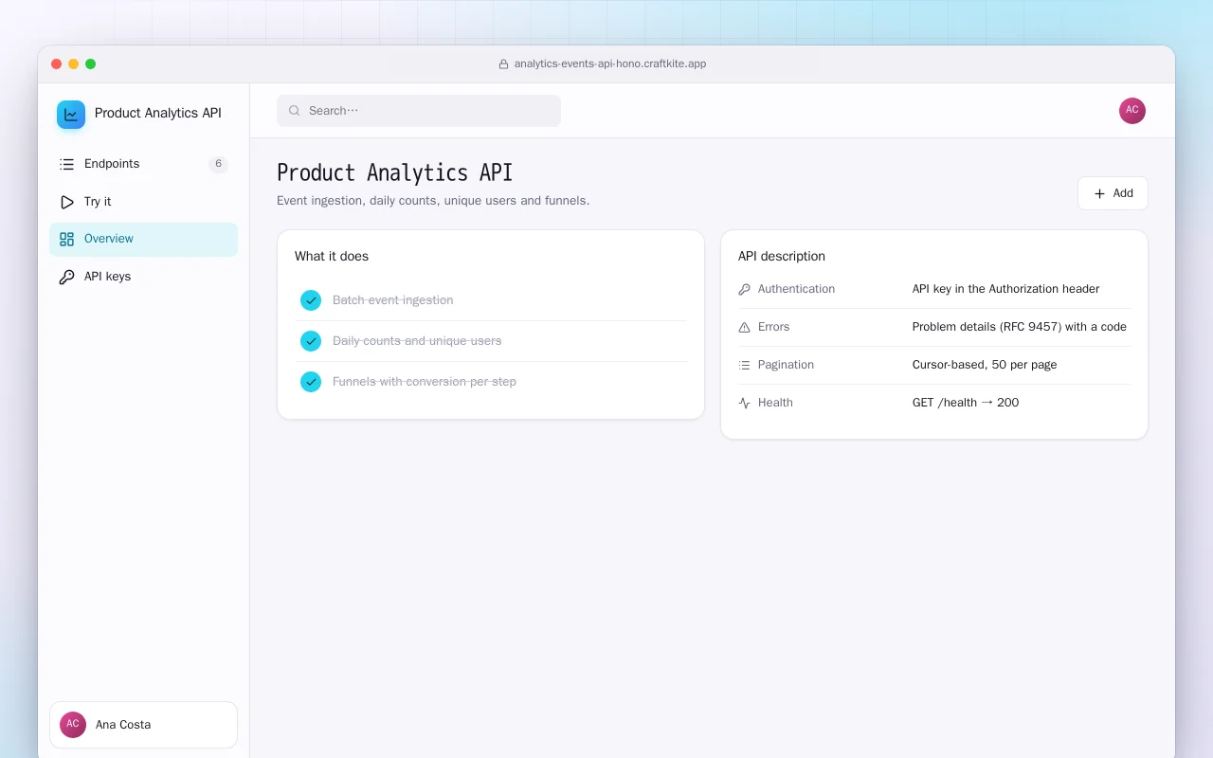Click "Cursor-based, 50 per page" value
This screenshot has width=1213, height=758.
coord(985,365)
